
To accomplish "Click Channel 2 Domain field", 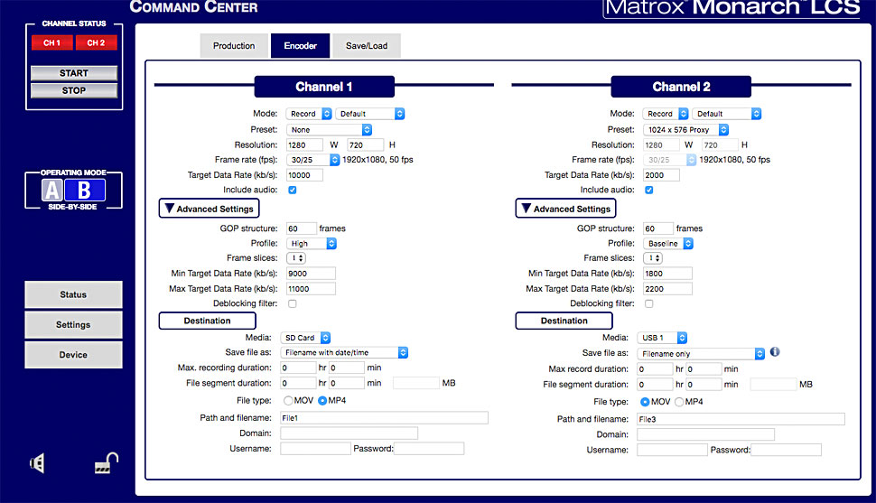I will point(705,434).
